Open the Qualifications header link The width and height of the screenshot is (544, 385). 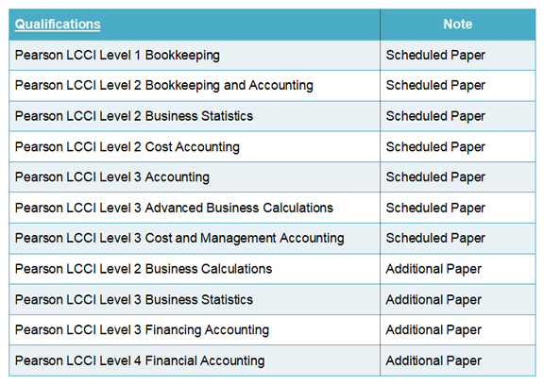(58, 25)
